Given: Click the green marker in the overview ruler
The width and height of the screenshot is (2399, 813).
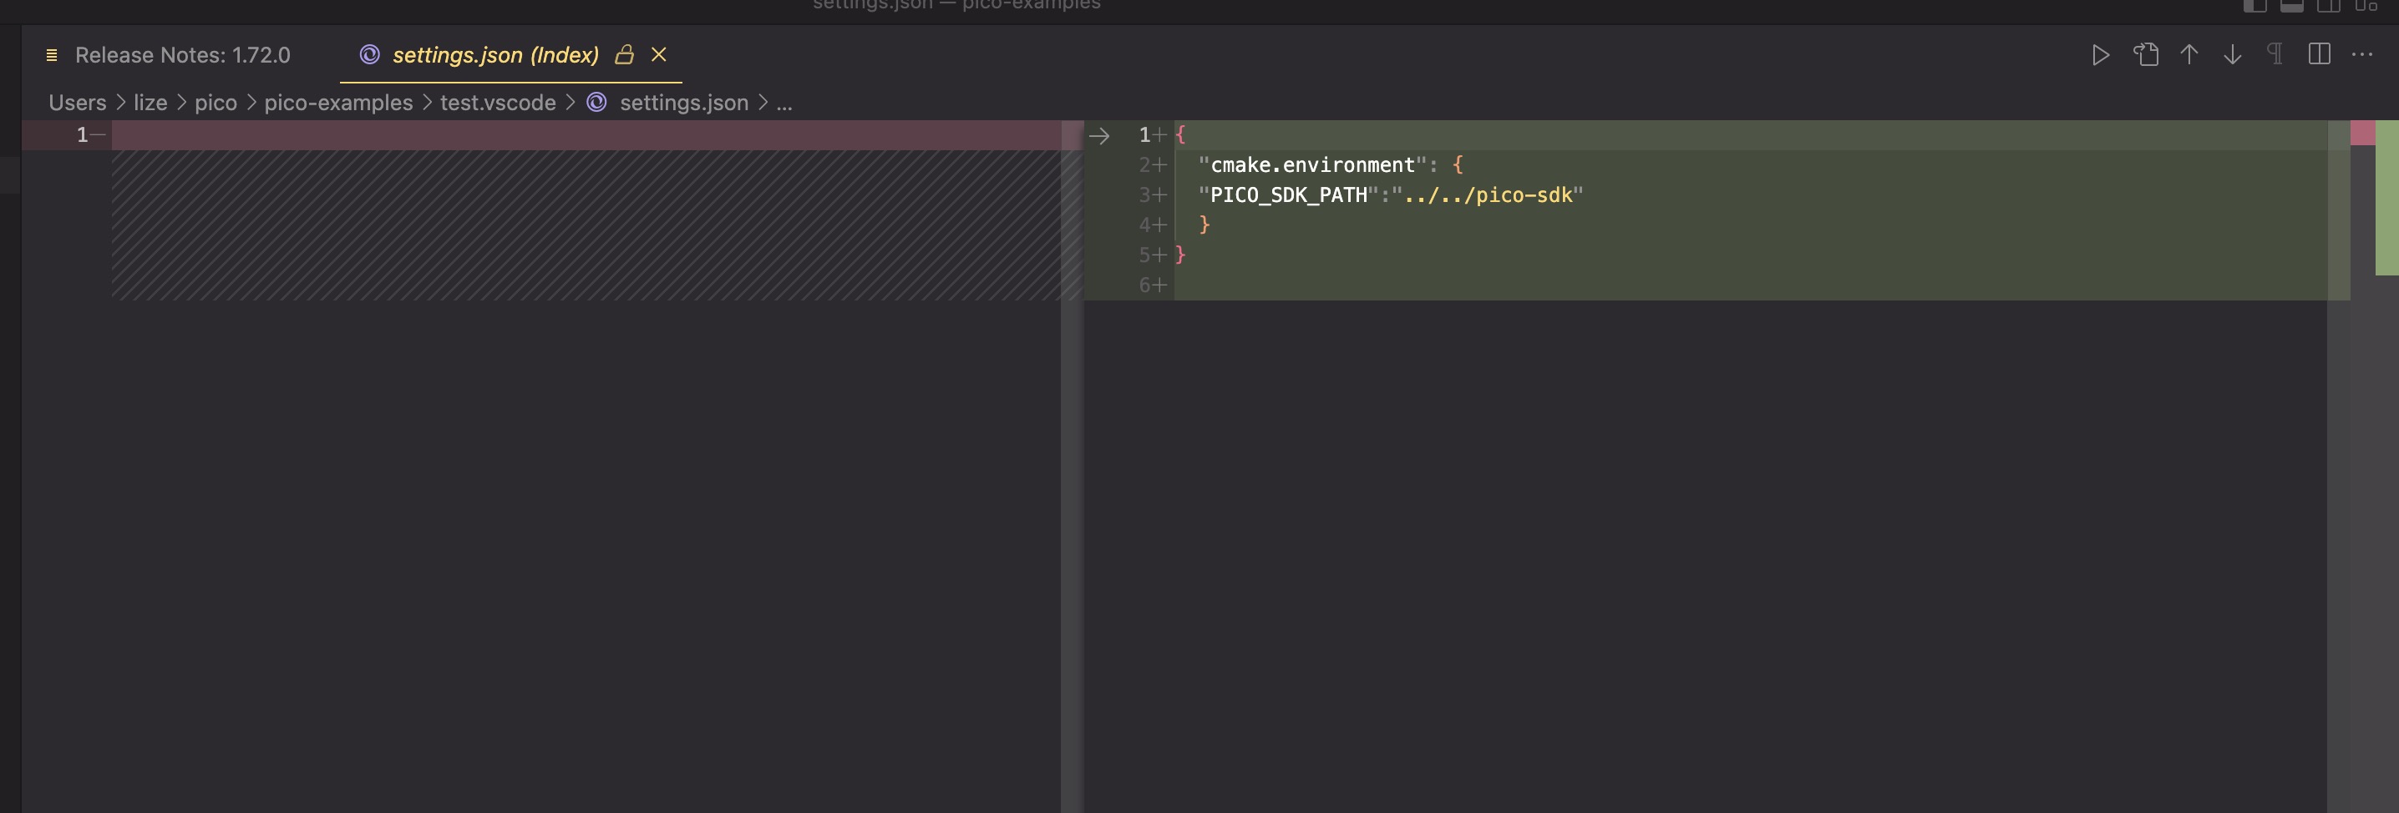Looking at the screenshot, I should point(2386,197).
